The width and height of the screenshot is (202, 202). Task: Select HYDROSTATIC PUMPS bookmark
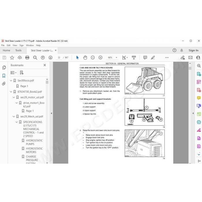[x=34, y=142]
